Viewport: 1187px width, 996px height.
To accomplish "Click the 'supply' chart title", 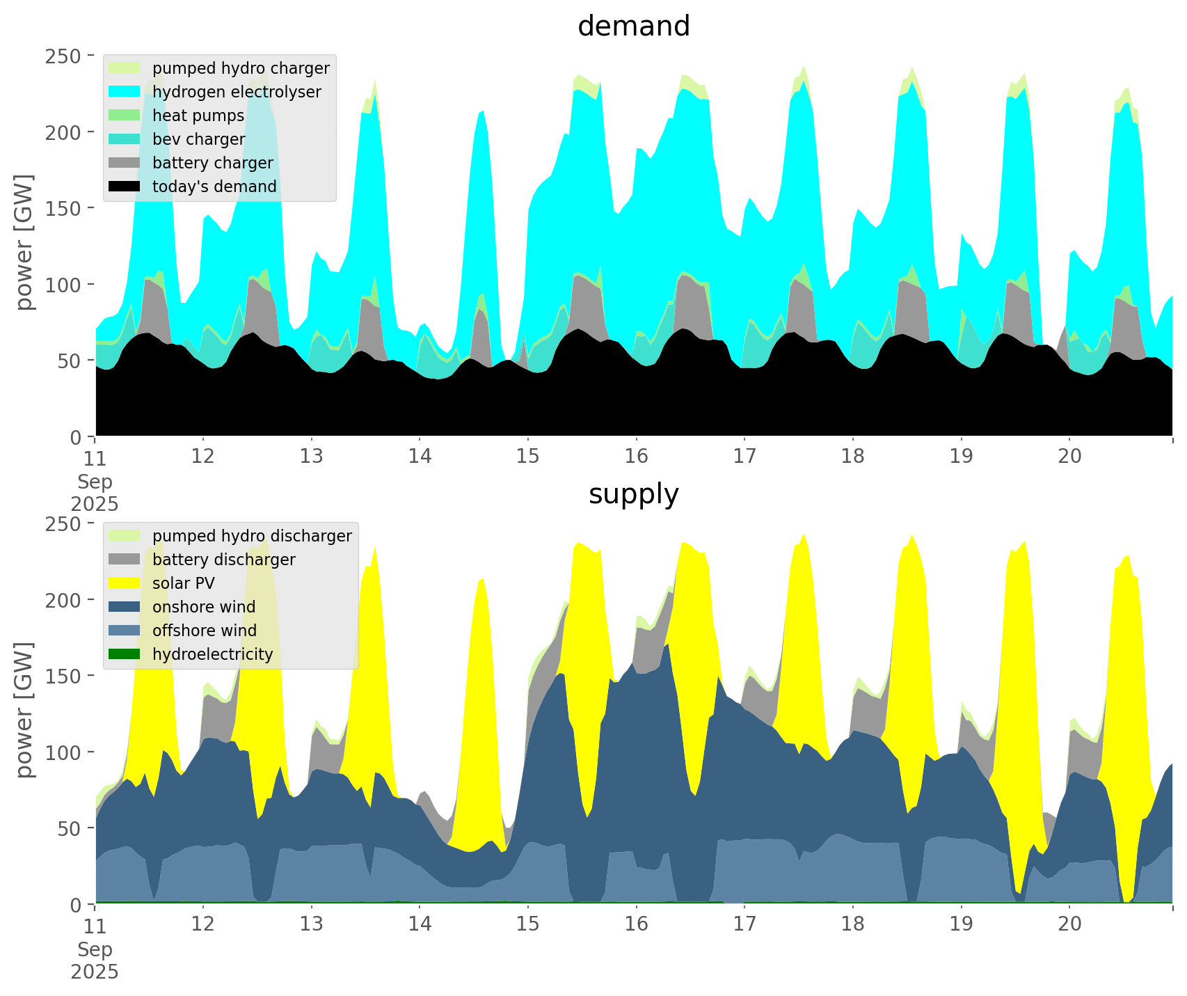I will click(x=633, y=494).
